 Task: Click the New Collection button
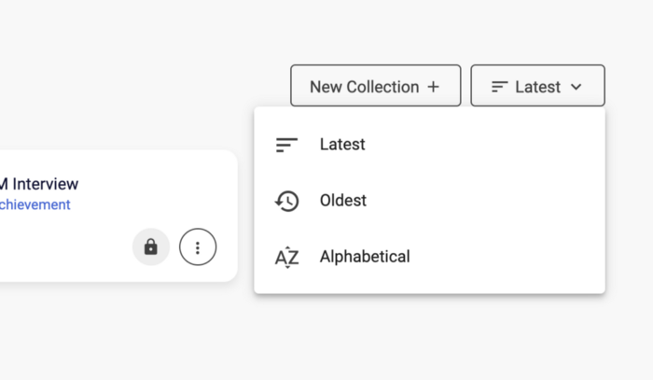[376, 85]
